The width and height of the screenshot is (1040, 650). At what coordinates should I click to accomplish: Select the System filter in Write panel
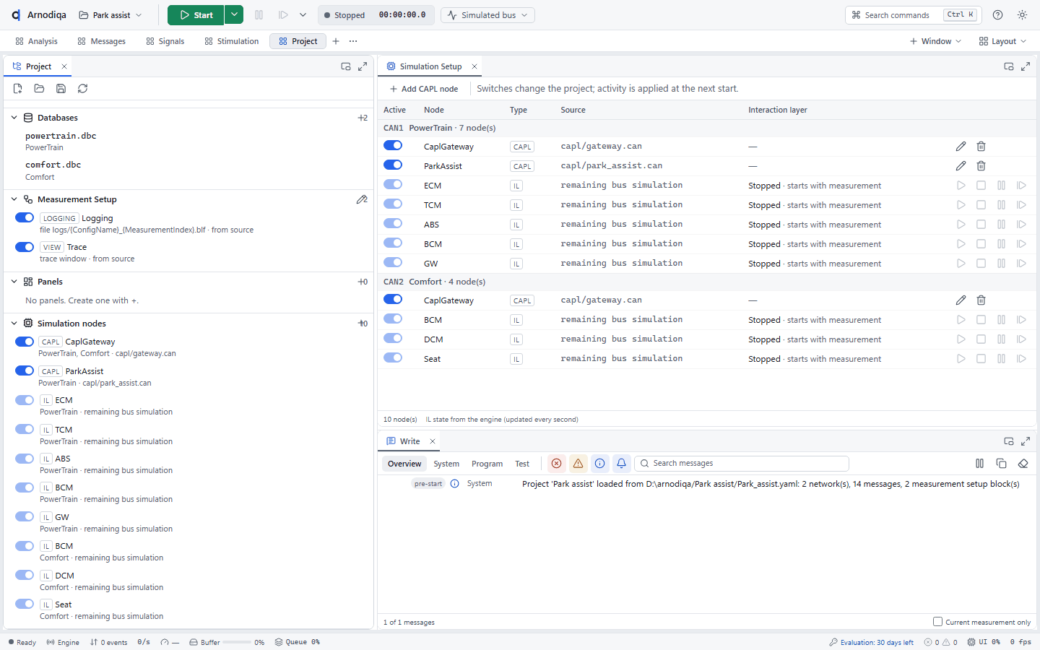(446, 464)
